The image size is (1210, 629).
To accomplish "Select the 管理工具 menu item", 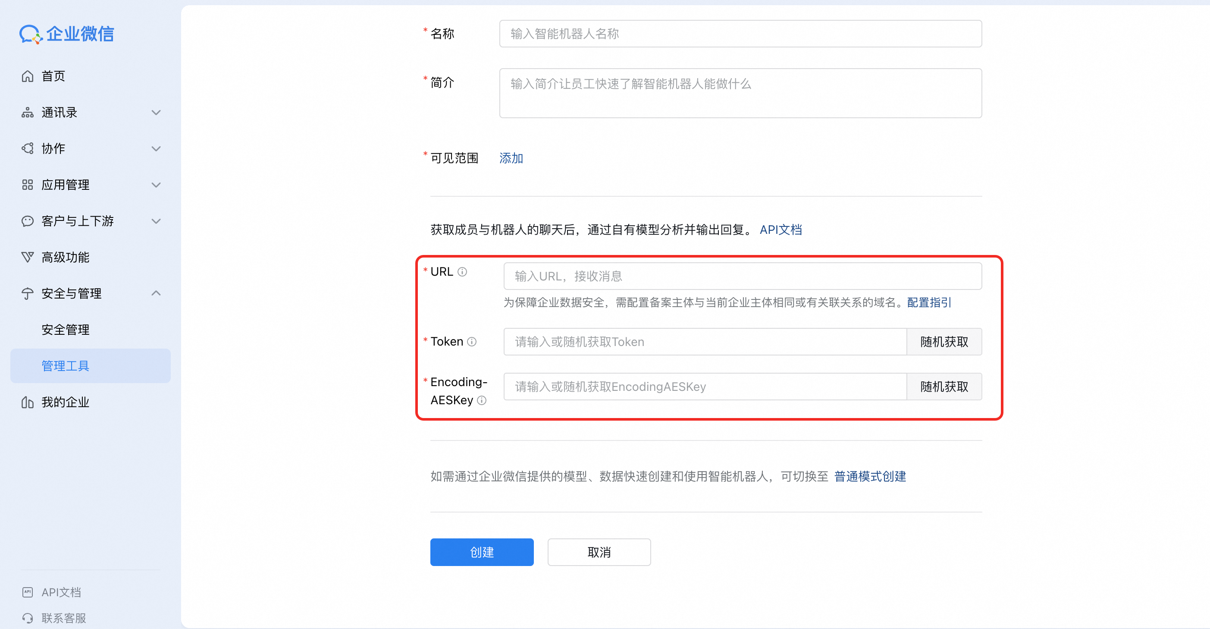I will tap(65, 366).
